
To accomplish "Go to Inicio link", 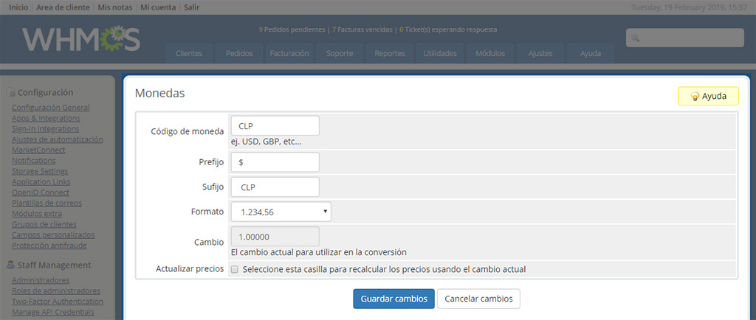I will coord(18,7).
